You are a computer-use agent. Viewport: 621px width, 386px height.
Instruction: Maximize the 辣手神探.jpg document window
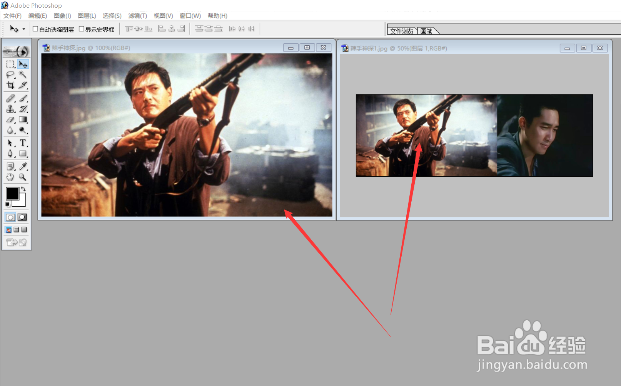pos(307,48)
